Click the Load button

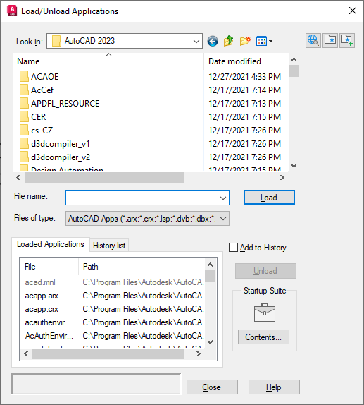(269, 198)
